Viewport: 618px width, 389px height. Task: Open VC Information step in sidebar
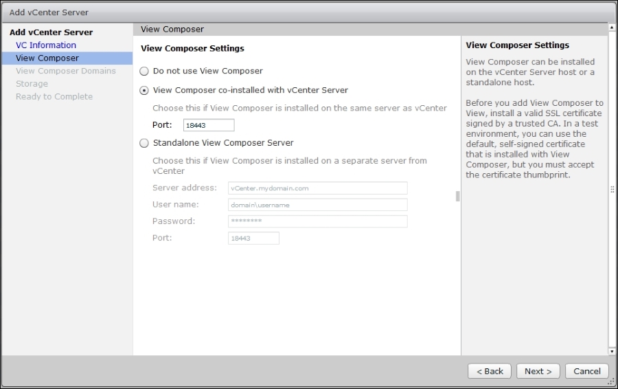point(46,45)
